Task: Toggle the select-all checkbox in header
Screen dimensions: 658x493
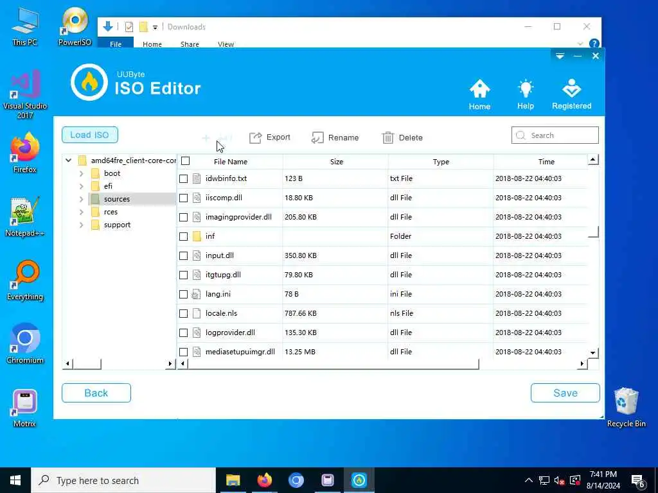Action: pos(186,161)
